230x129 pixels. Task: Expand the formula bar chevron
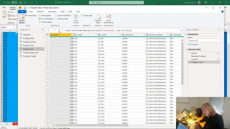(x=182, y=30)
